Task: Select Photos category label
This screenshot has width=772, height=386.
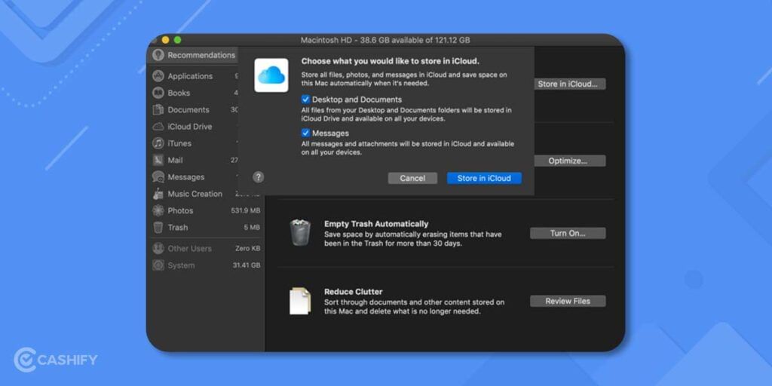Action: tap(180, 211)
